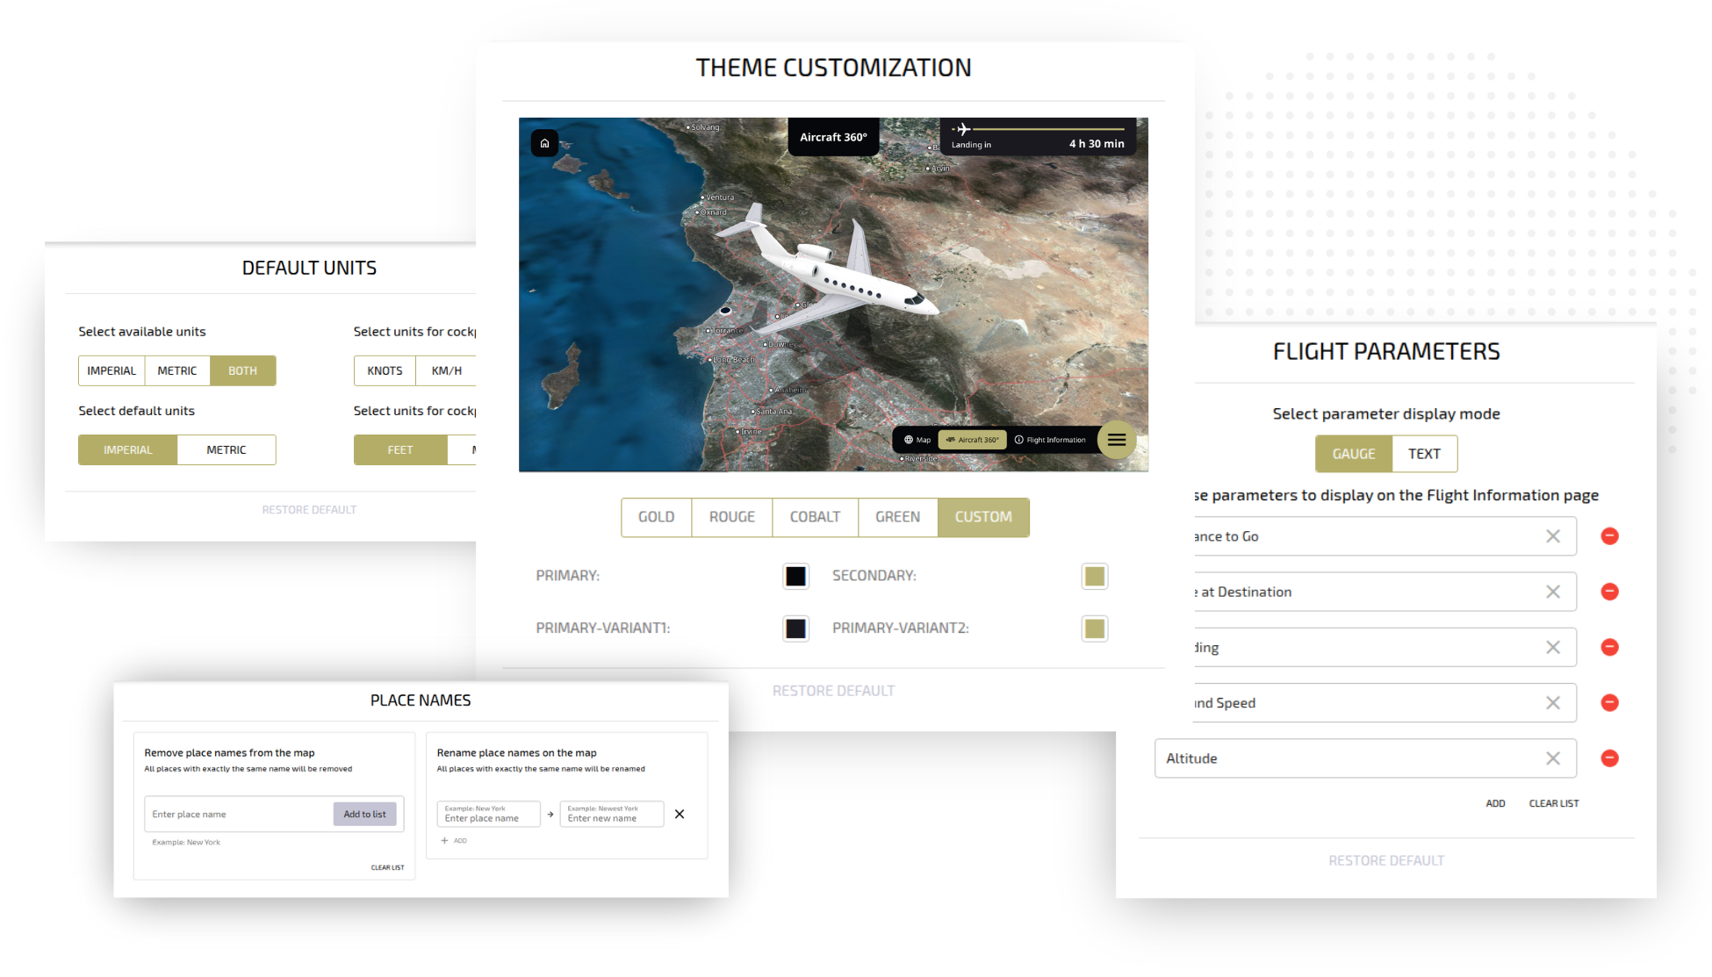Click the plus ADD icon under rename fields

click(445, 841)
